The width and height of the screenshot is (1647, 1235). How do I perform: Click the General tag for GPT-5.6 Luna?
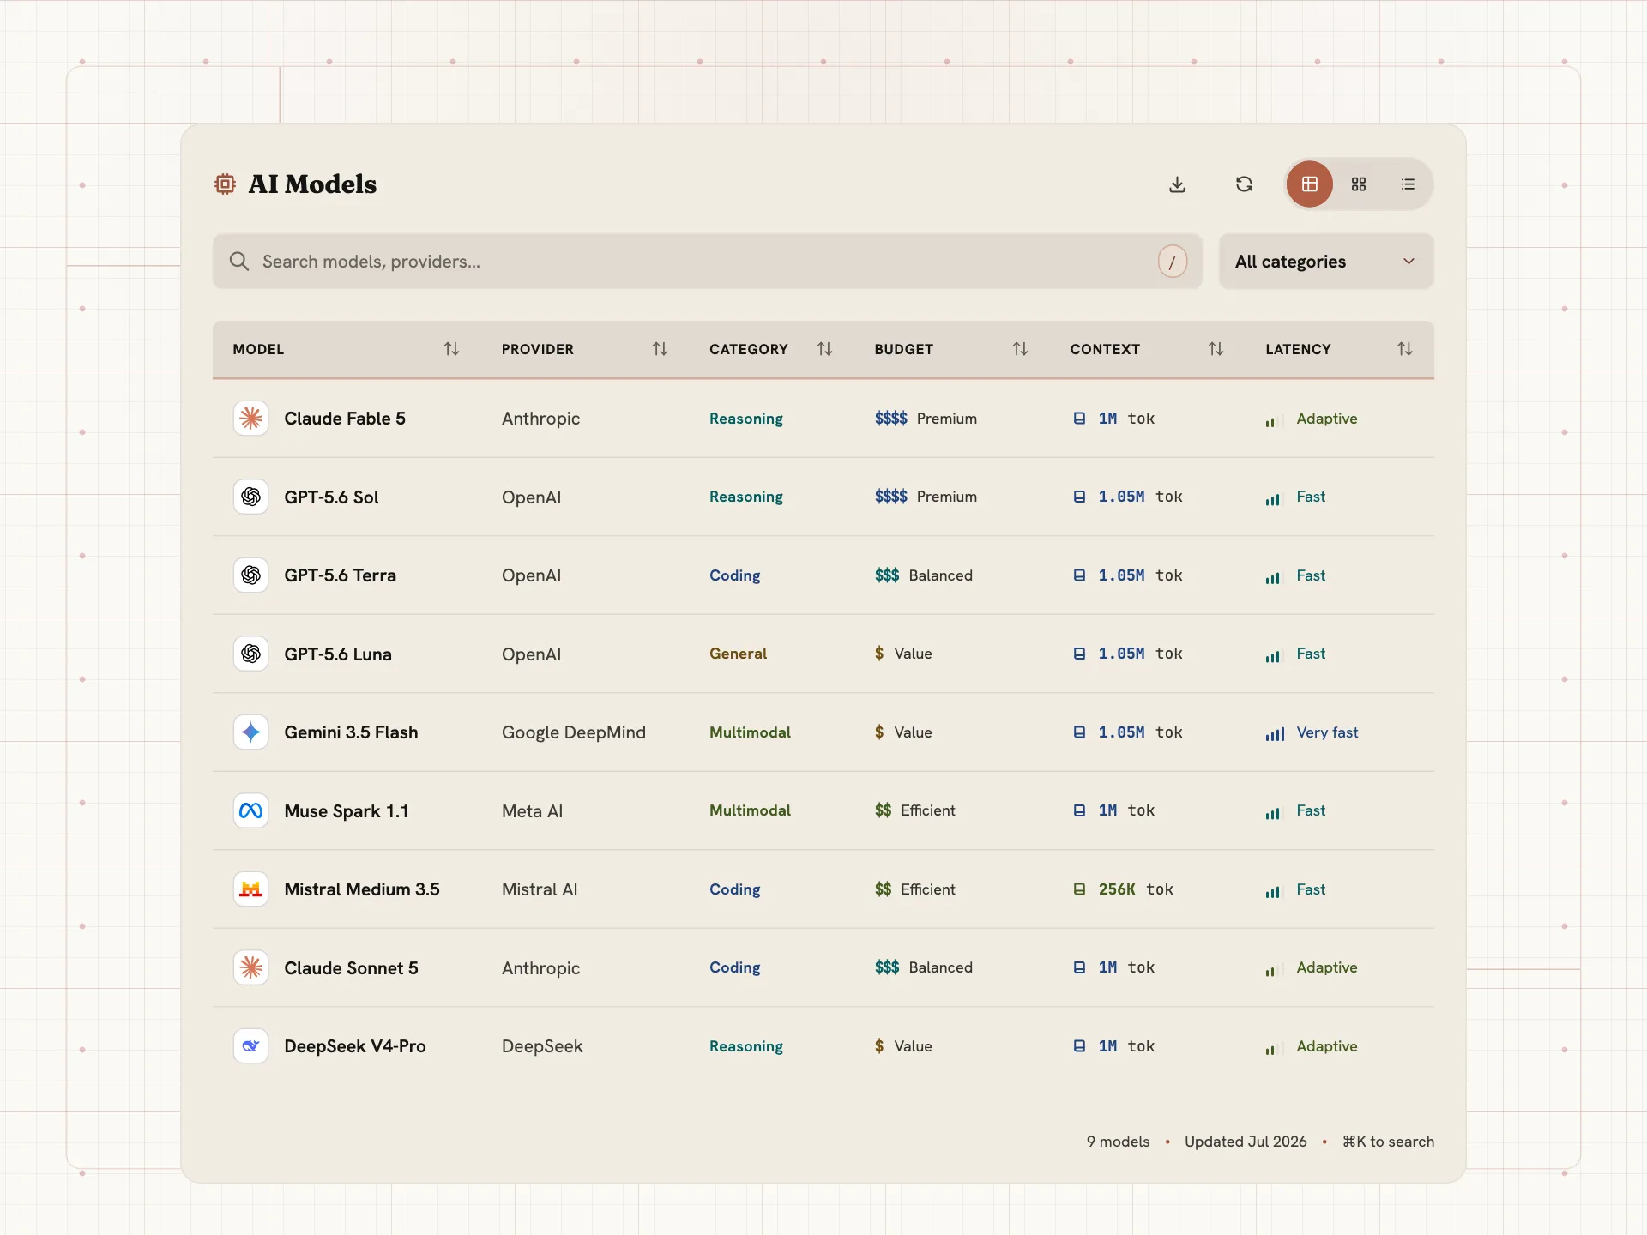(739, 654)
